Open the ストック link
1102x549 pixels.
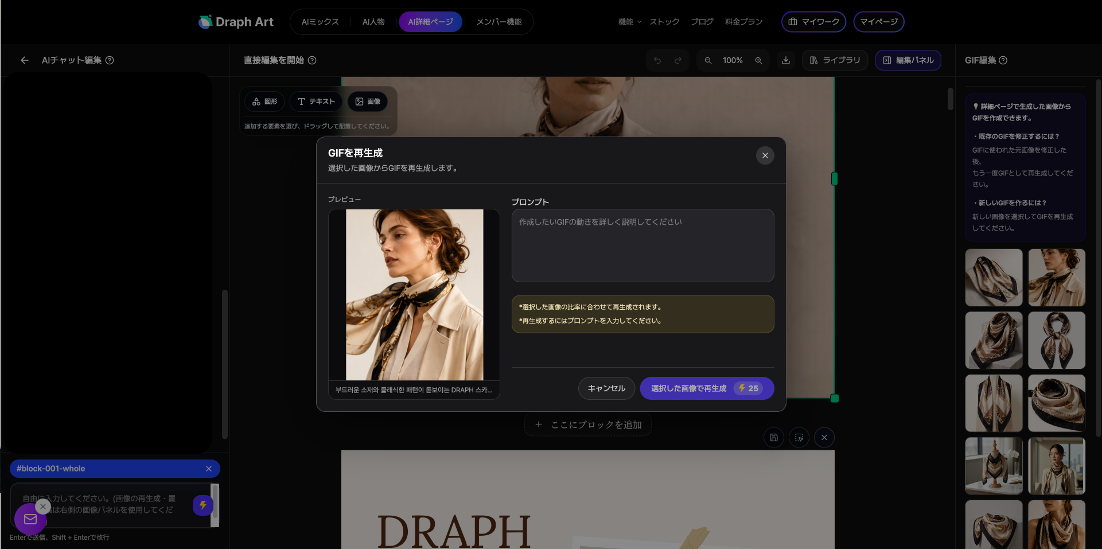pos(664,22)
